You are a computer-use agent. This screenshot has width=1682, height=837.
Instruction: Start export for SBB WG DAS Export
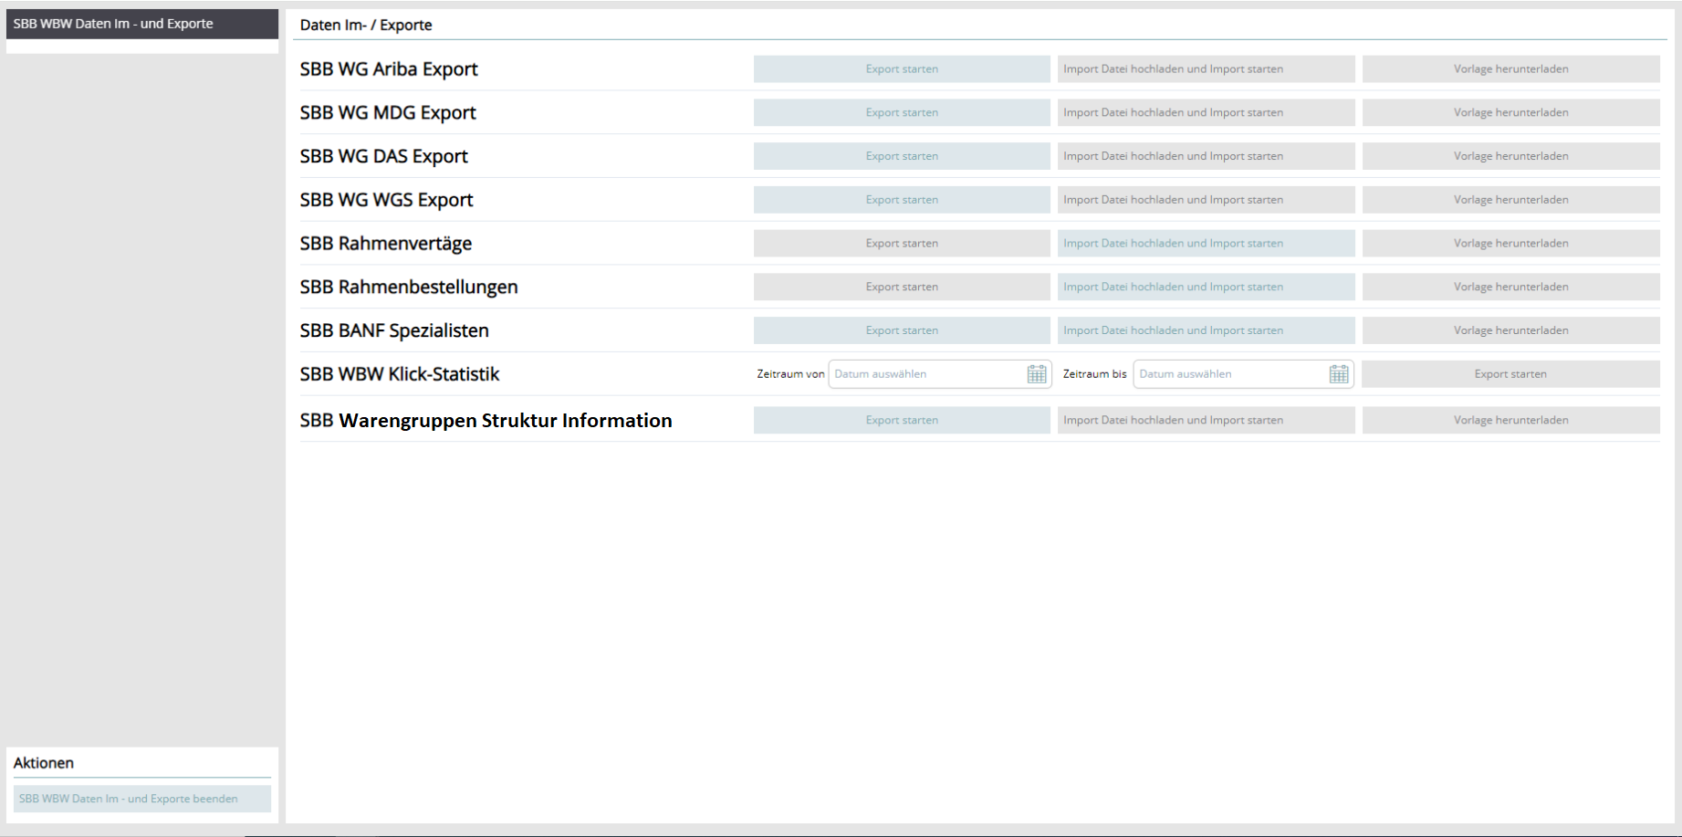tap(901, 156)
